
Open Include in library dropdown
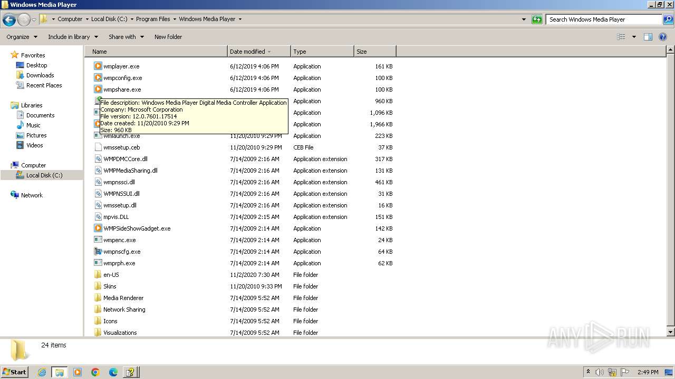tap(73, 37)
